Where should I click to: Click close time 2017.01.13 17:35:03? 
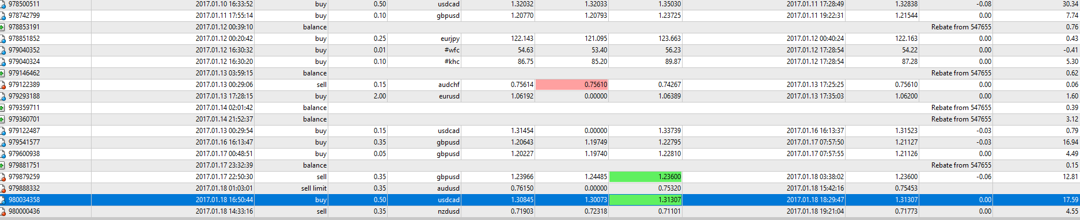(815, 96)
